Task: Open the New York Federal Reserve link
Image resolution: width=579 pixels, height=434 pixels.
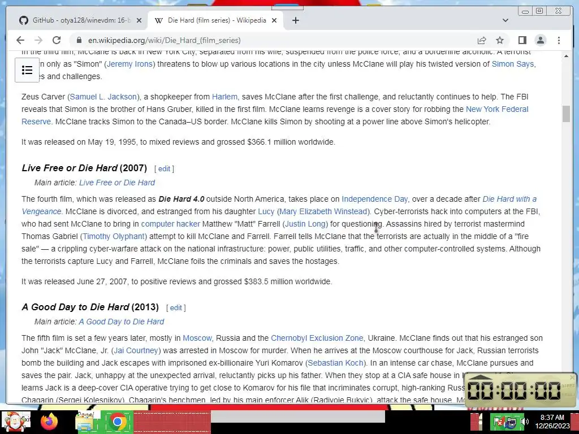Action: [x=497, y=109]
